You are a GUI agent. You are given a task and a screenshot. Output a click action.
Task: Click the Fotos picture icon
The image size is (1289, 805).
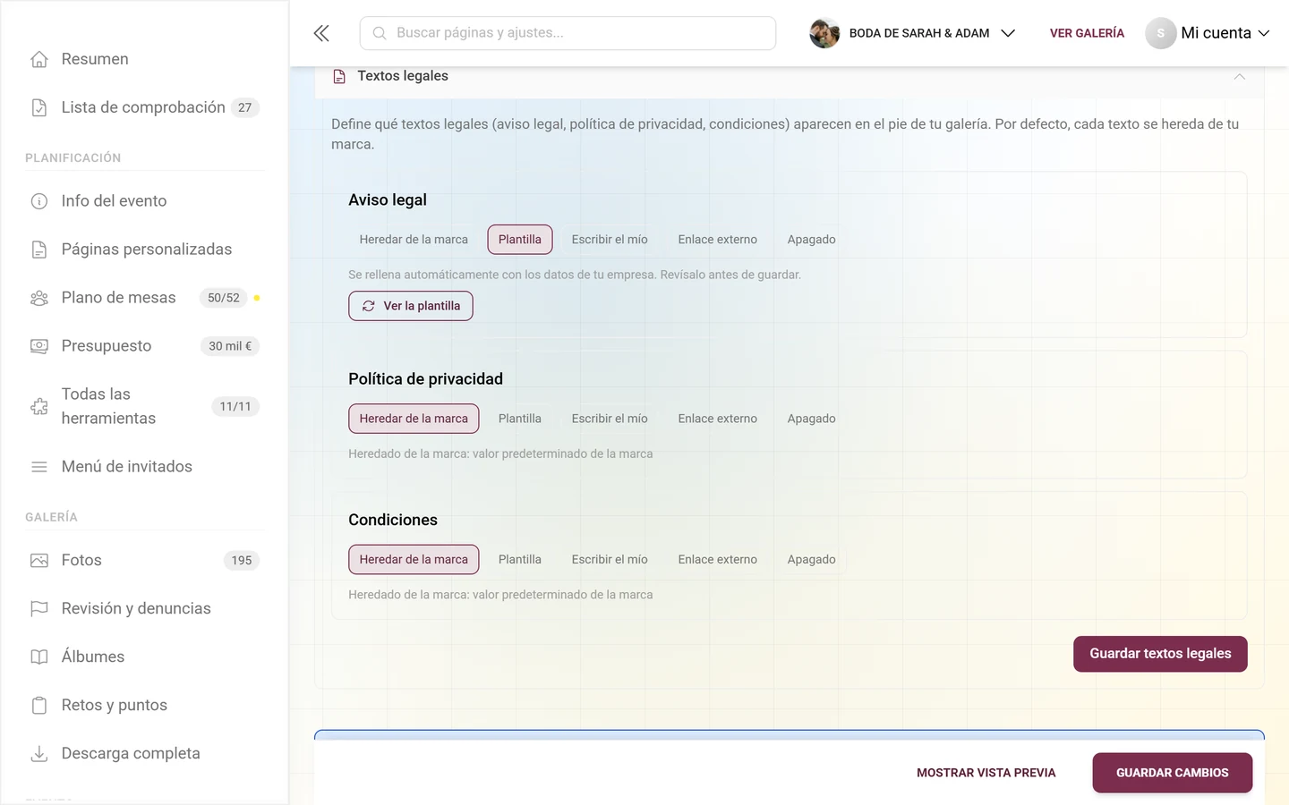point(39,561)
